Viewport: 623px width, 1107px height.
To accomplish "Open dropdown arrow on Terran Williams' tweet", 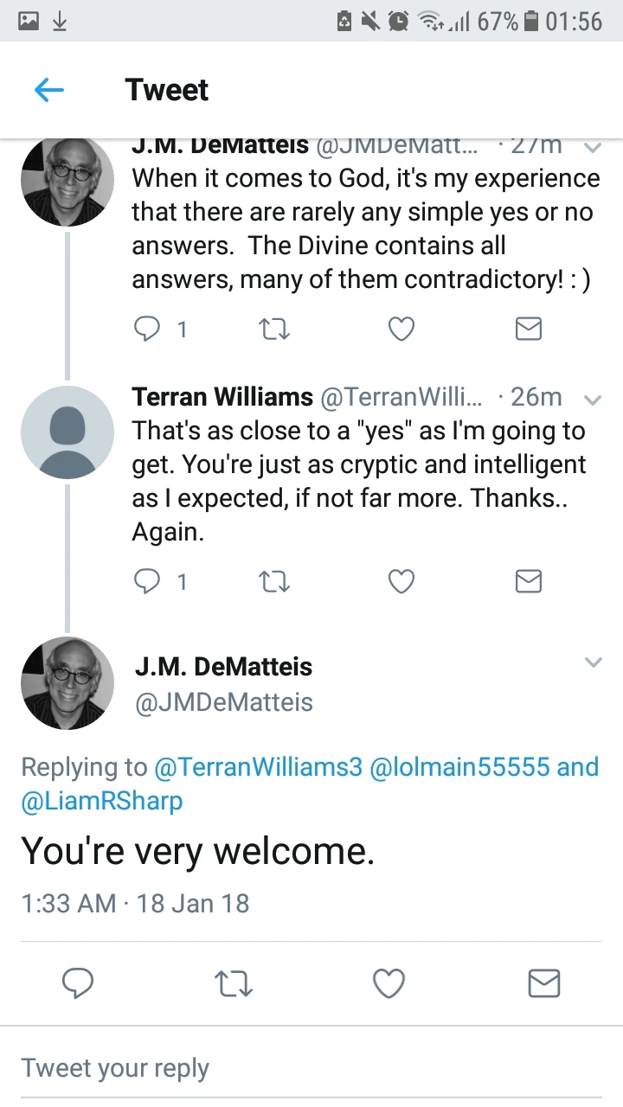I will click(x=593, y=400).
